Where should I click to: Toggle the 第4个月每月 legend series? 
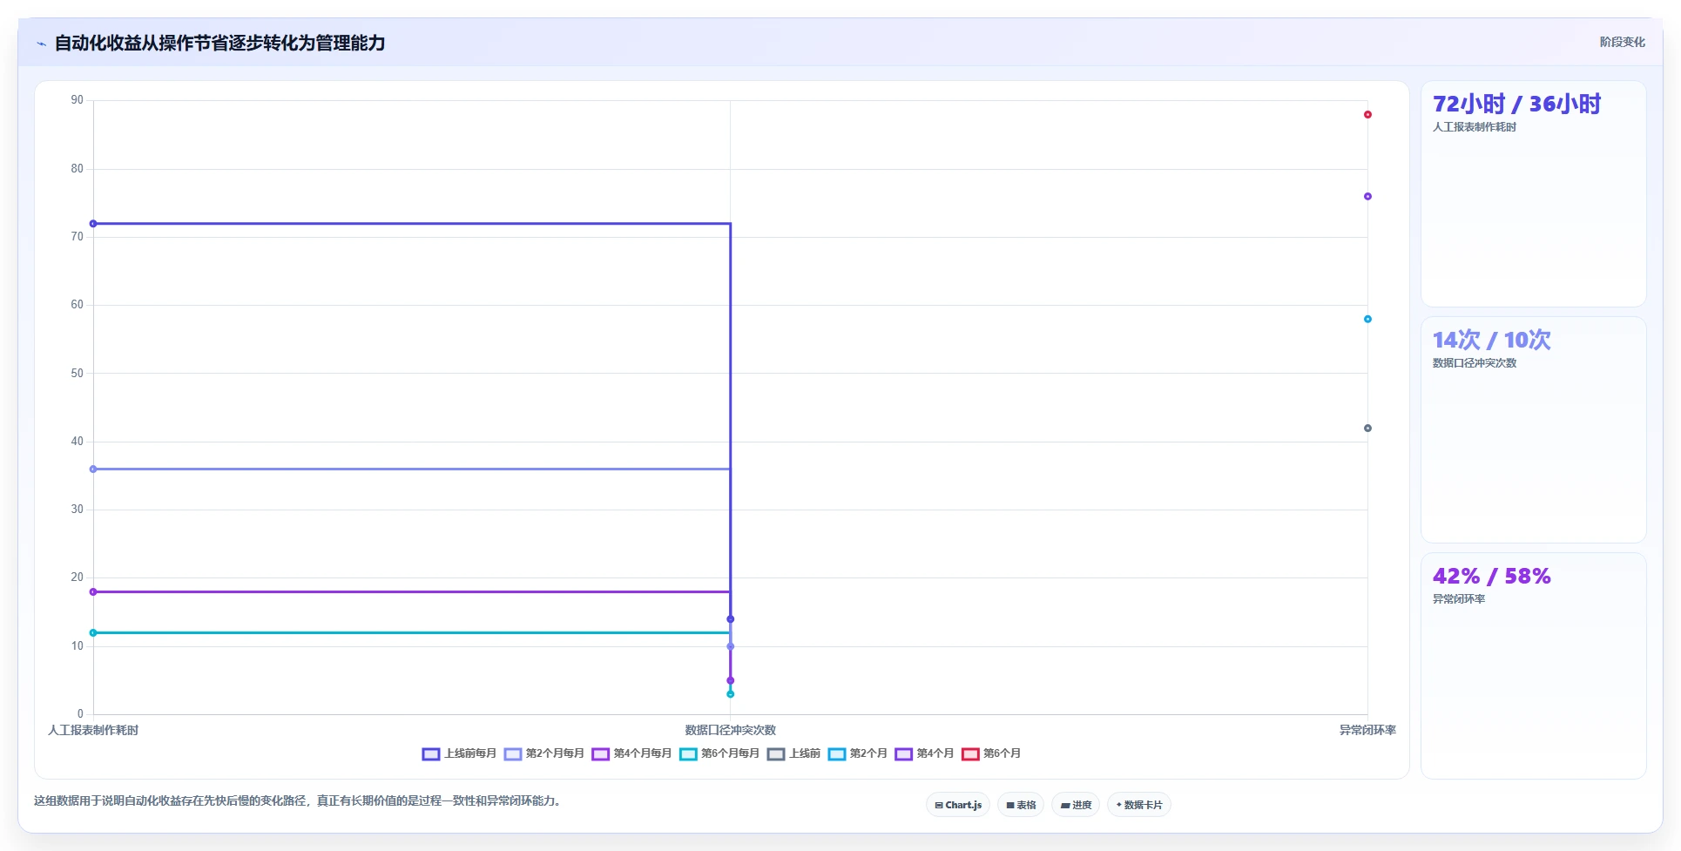(x=632, y=753)
